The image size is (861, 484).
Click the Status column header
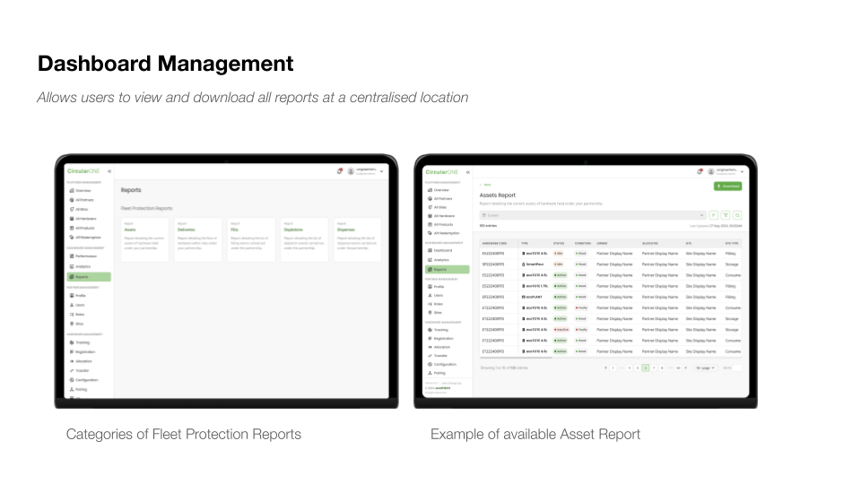[x=559, y=243]
